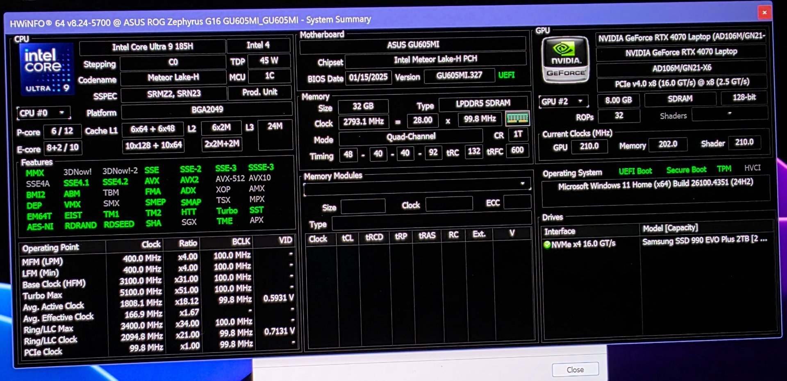Click the GPU Memory clock 202.0 value
This screenshot has height=381, width=787.
pyautogui.click(x=667, y=144)
